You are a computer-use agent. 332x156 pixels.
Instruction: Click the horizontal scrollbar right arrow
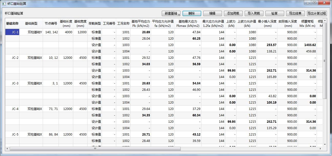point(320,148)
